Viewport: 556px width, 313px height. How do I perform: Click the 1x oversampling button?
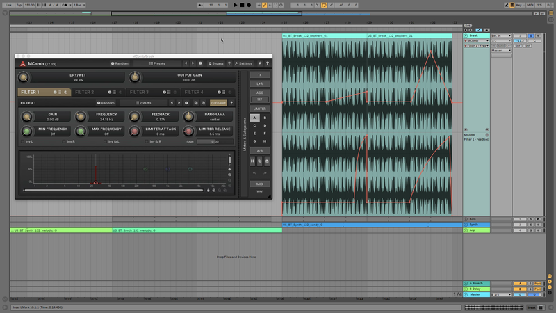click(259, 75)
